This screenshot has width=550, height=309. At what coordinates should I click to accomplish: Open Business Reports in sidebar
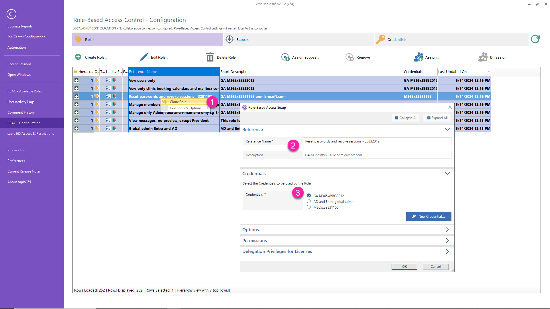coord(20,26)
